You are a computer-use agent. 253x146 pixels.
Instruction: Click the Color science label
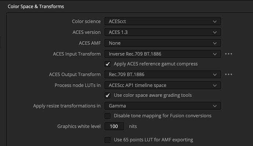(x=86, y=21)
